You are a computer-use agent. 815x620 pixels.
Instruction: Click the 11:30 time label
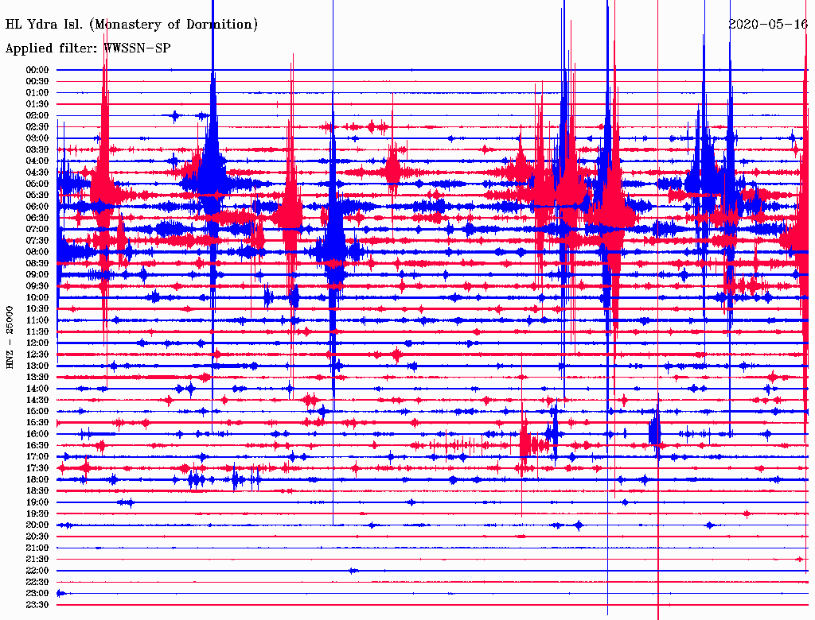click(37, 331)
